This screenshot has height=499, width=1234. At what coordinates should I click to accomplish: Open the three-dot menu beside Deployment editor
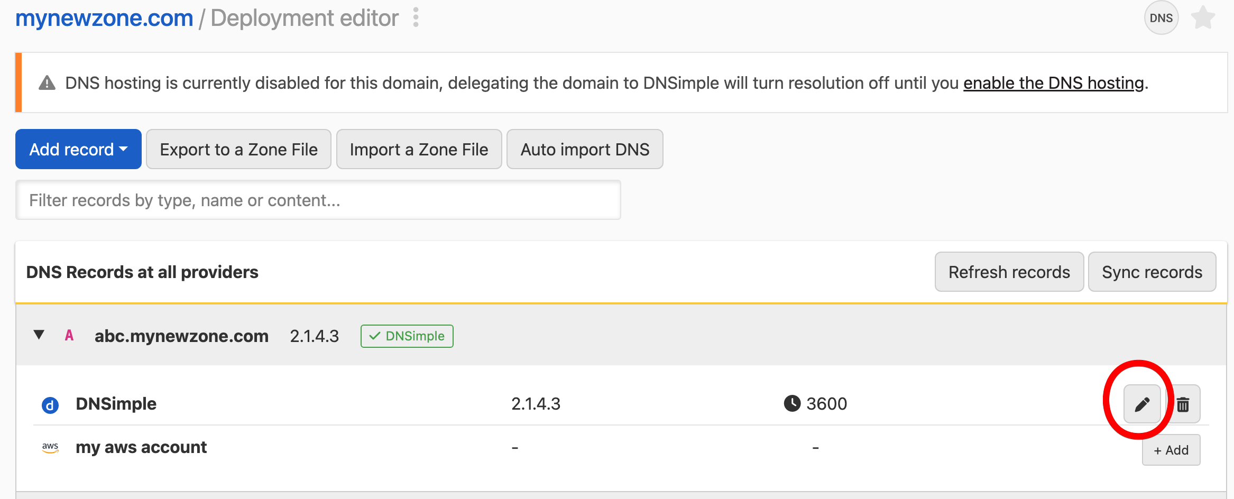416,17
